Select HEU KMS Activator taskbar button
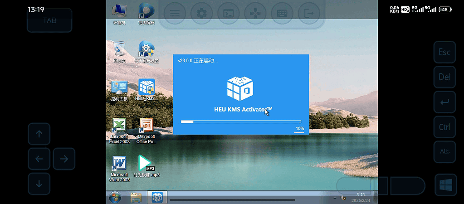This screenshot has width=464, height=204. click(157, 197)
